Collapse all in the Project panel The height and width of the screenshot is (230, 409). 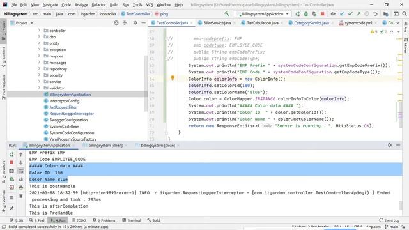point(125,23)
